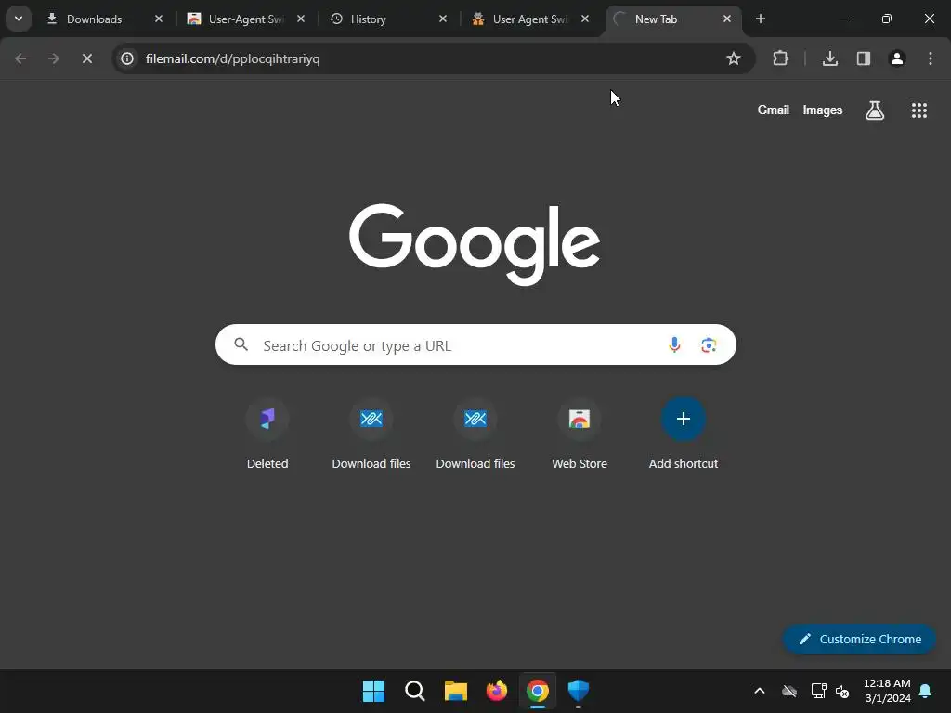This screenshot has width=951, height=713.
Task: Open the Extensions puzzle menu
Action: coord(780,58)
